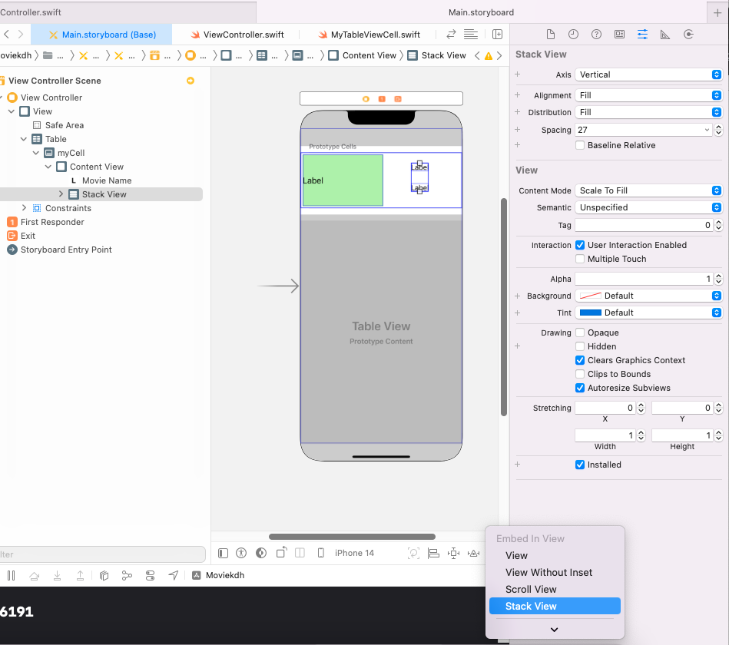Click the accessibility appearance icon on canvas bar
The height and width of the screenshot is (645, 729).
[x=241, y=553]
